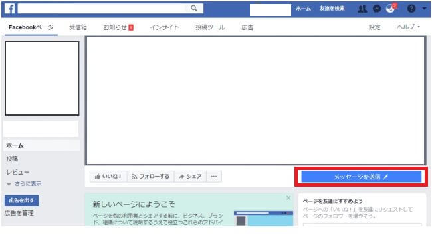The image size is (432, 243).
Task: Select レビュー in the left sidebar
Action: tap(18, 172)
